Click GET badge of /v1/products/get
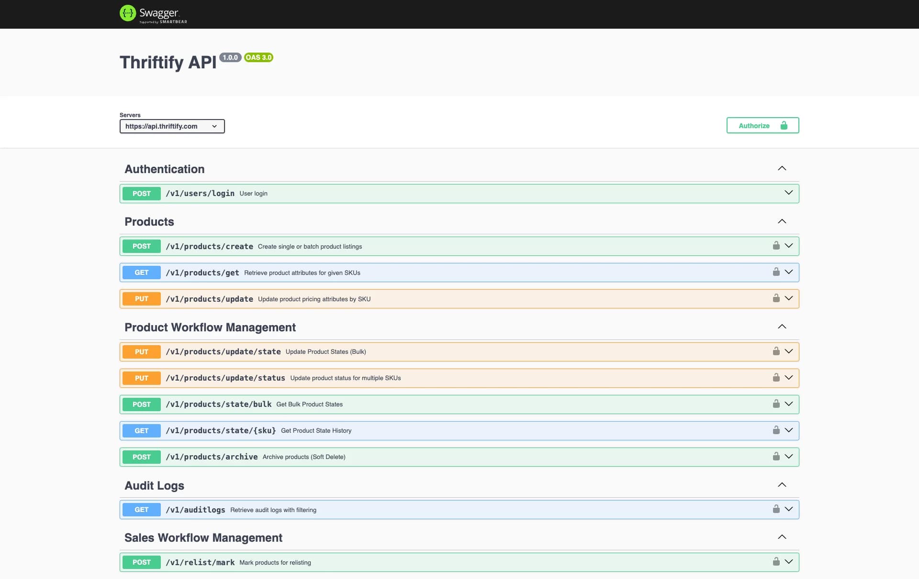Screen dimensions: 919x579 tap(142, 273)
